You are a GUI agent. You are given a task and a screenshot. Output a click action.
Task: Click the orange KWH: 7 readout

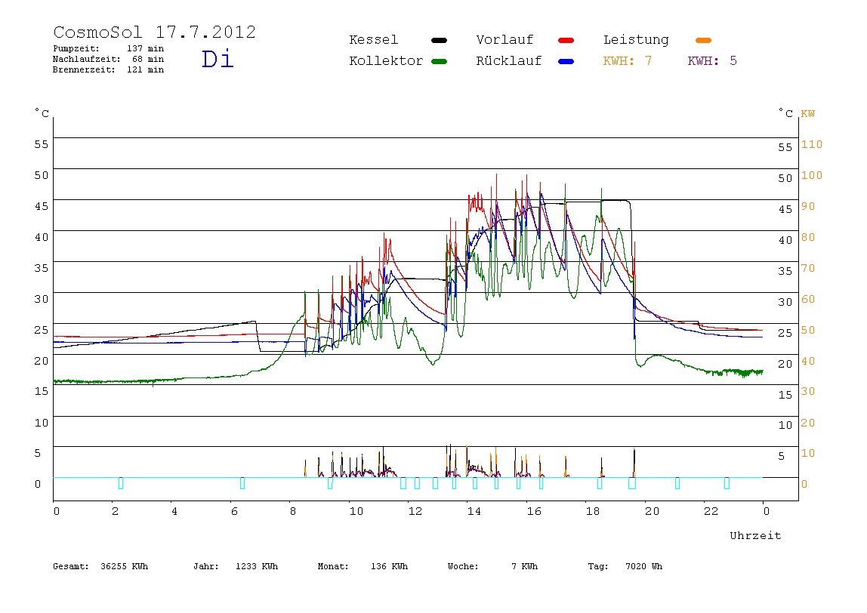click(628, 61)
